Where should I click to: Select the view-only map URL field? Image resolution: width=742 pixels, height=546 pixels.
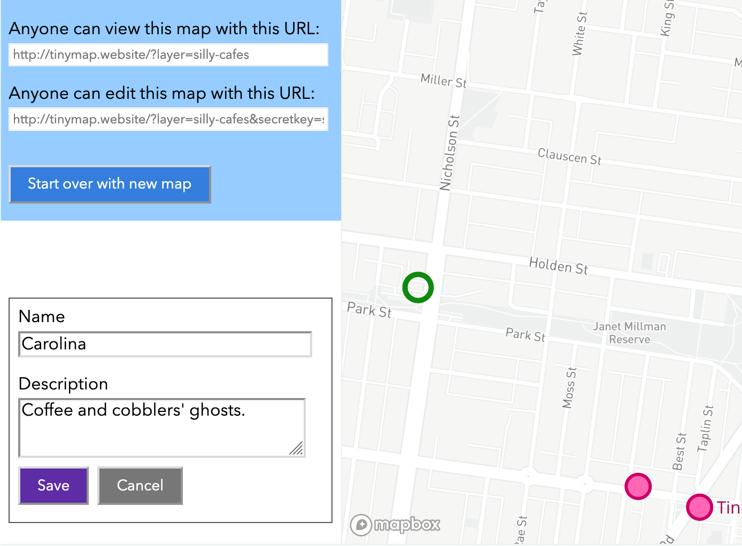point(168,54)
